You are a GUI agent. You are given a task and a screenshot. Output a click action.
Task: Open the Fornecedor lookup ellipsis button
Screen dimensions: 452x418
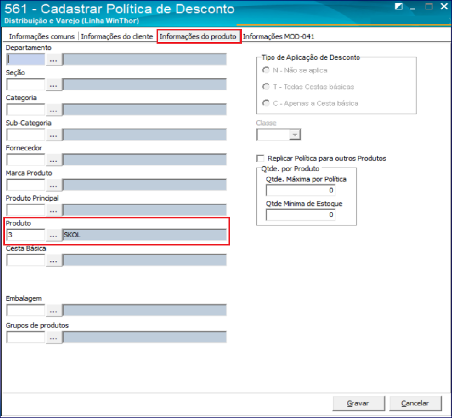point(53,160)
